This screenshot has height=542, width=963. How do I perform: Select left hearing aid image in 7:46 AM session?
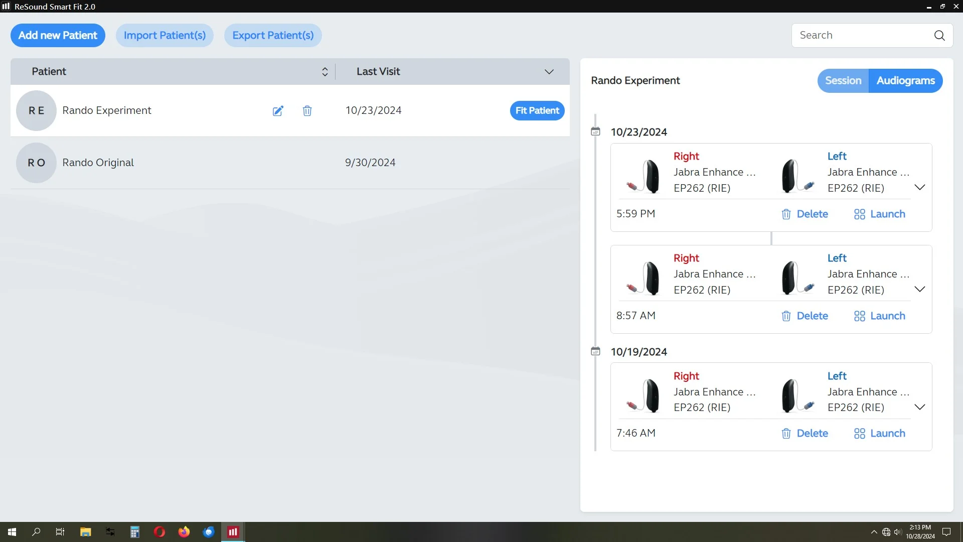click(797, 395)
